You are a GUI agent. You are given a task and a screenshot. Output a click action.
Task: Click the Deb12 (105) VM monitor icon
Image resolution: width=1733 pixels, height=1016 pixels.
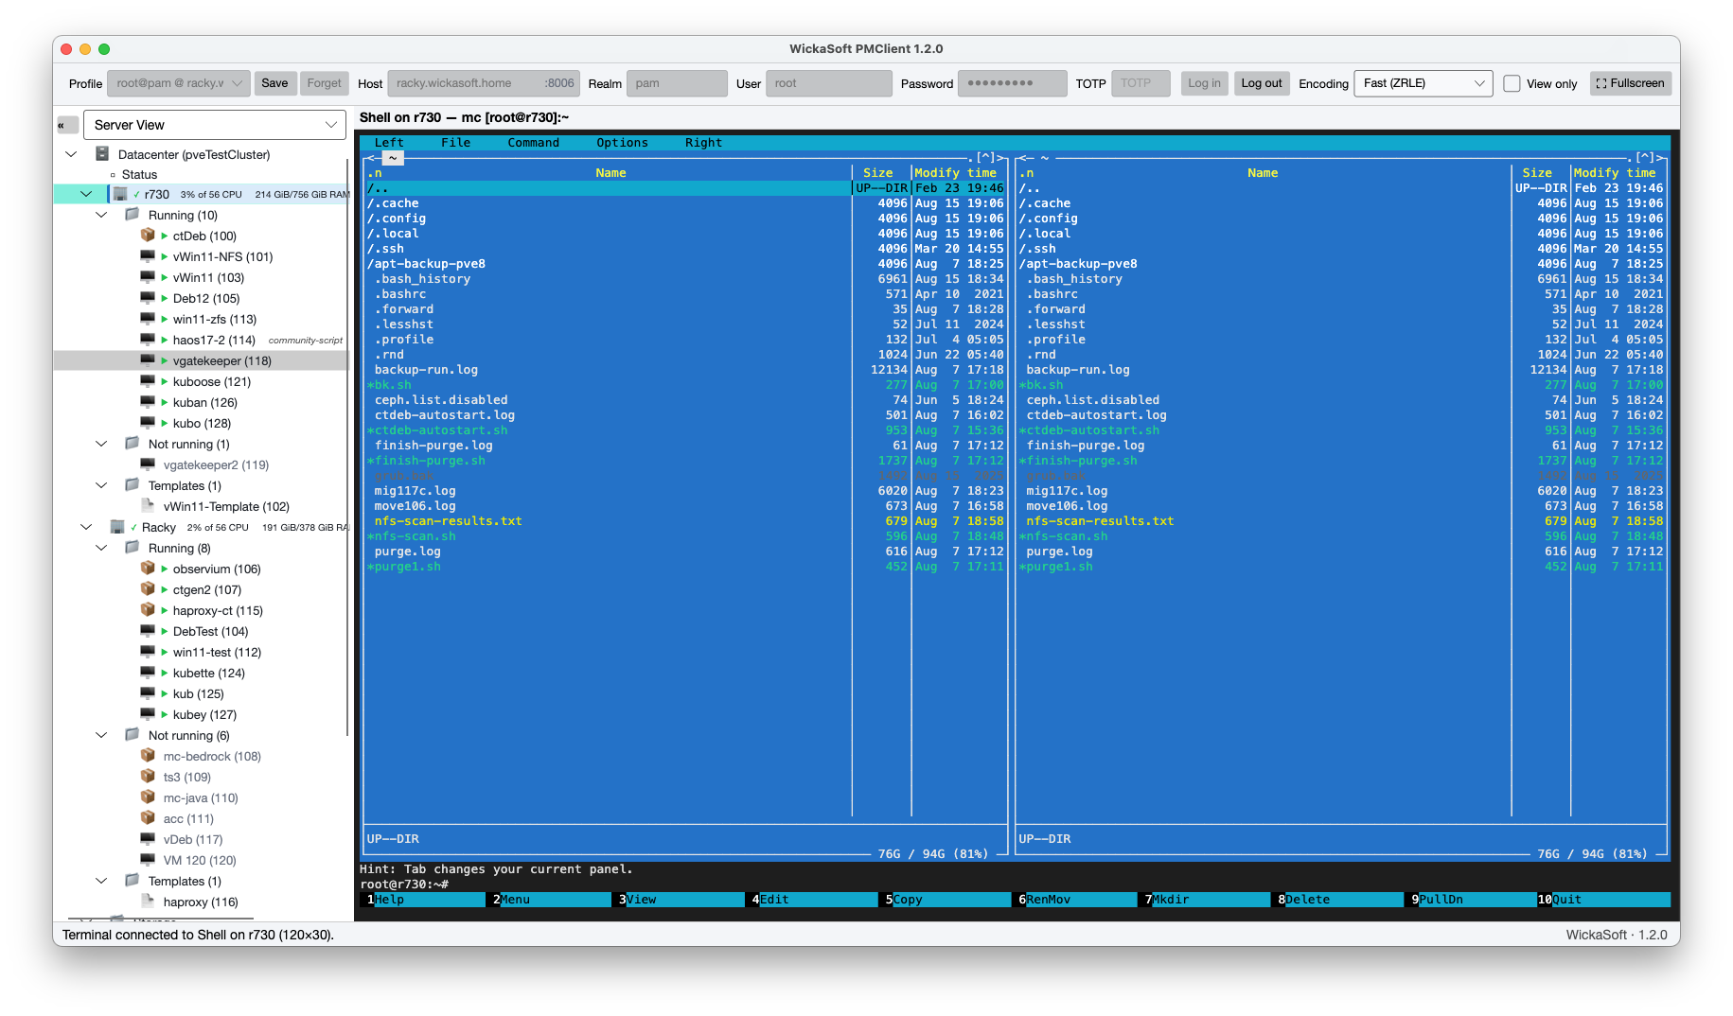[148, 298]
